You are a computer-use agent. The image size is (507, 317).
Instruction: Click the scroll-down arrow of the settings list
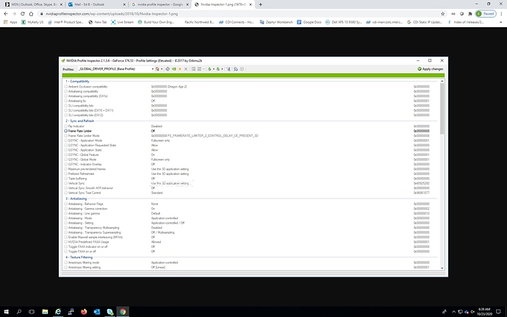[442, 268]
